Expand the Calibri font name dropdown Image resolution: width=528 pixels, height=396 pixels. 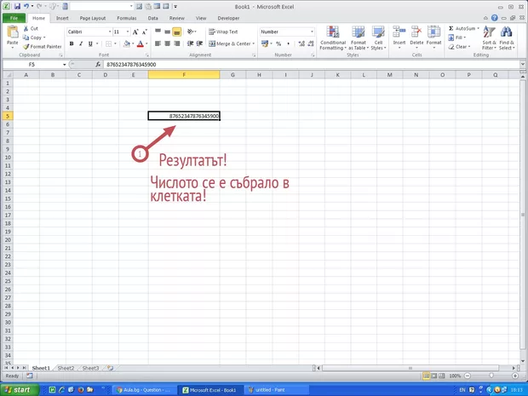click(x=108, y=32)
